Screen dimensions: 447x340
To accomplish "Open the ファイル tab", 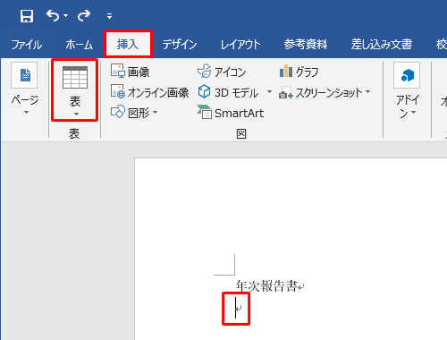I will coord(27,45).
